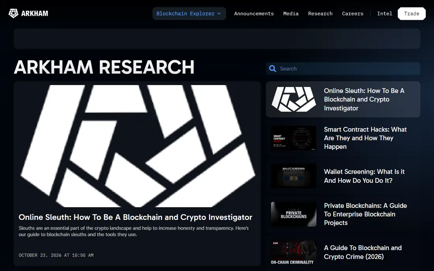Open Wallet Screening thumbnail

click(x=294, y=176)
